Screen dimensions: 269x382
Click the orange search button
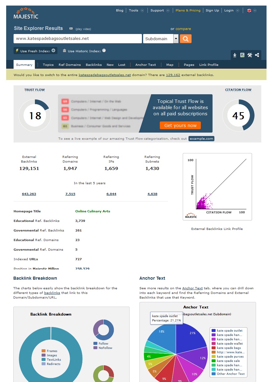tap(186, 39)
